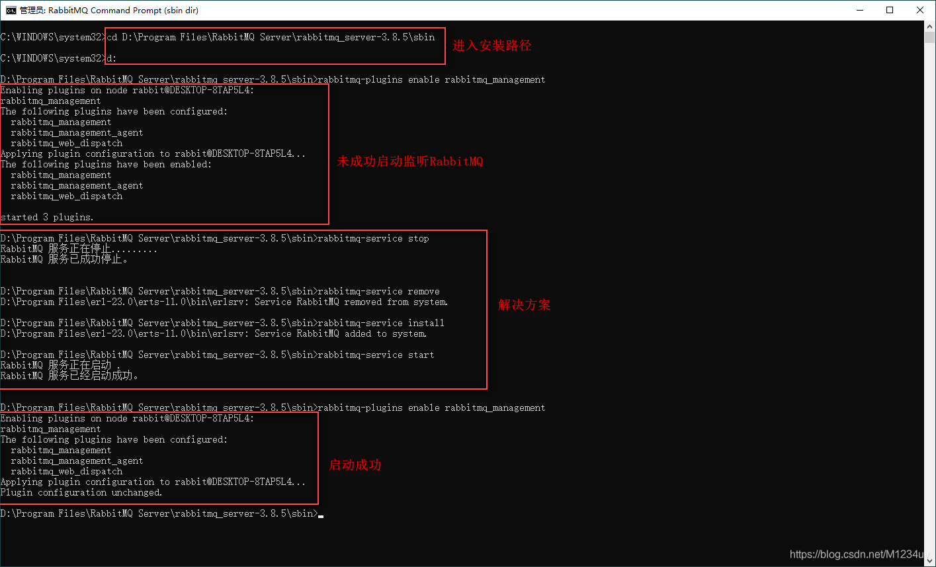Viewport: 936px width, 567px height.
Task: Close the RabbitMQ Command Prompt window
Action: click(920, 10)
